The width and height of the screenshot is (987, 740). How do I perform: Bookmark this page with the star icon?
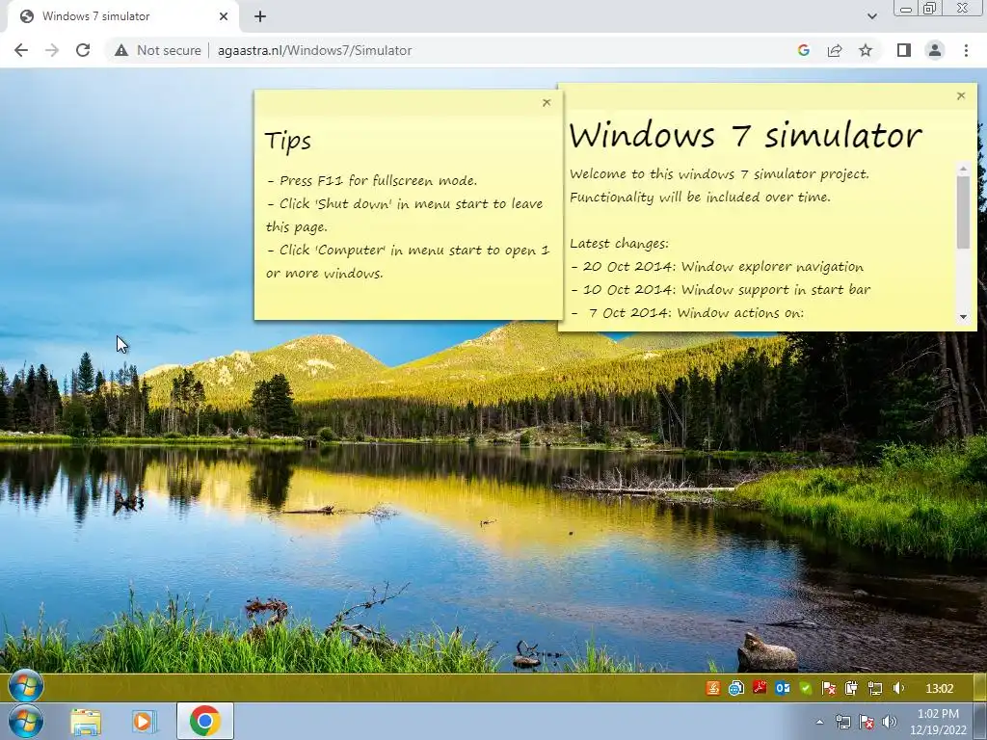[866, 50]
